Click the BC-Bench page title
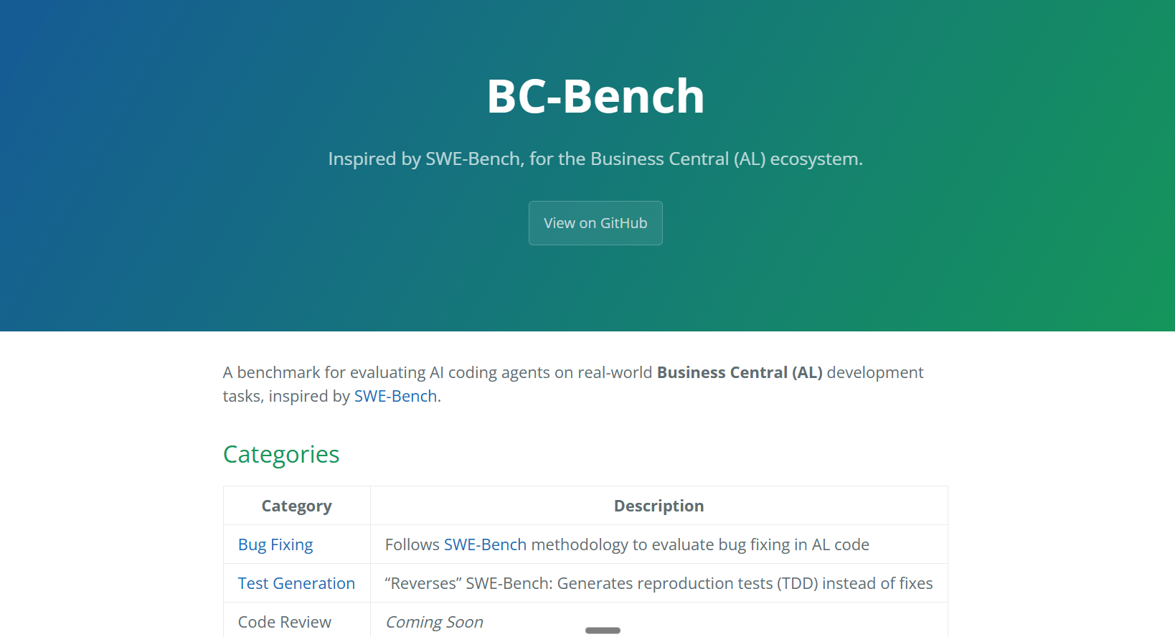 595,96
